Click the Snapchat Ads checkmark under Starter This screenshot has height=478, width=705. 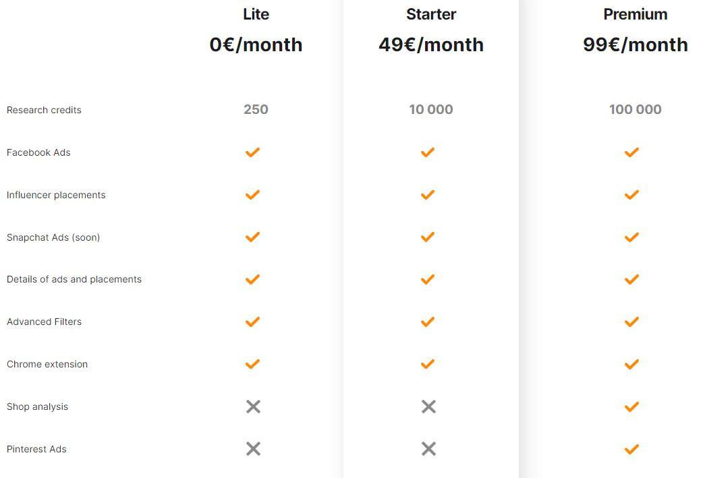click(x=428, y=237)
